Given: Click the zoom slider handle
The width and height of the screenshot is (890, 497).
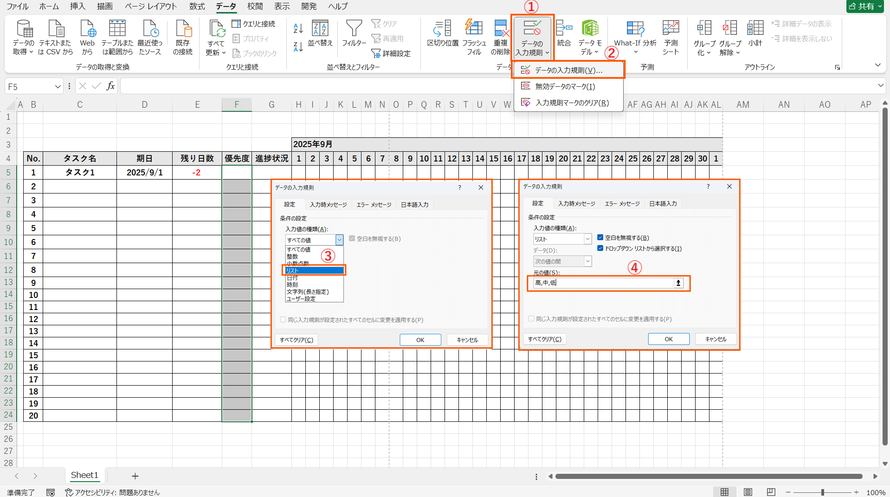Looking at the screenshot, I should (822, 492).
